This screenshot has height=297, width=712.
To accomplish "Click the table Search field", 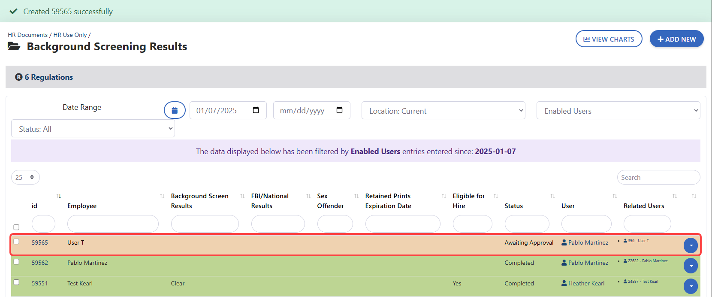I will pyautogui.click(x=658, y=177).
